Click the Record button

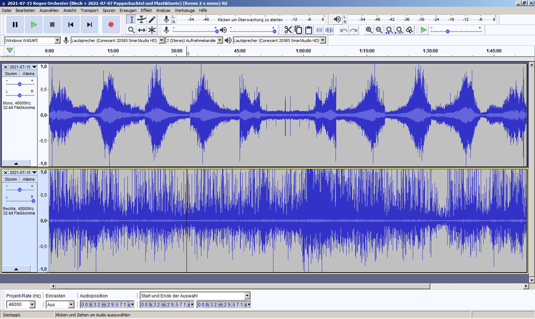[111, 25]
